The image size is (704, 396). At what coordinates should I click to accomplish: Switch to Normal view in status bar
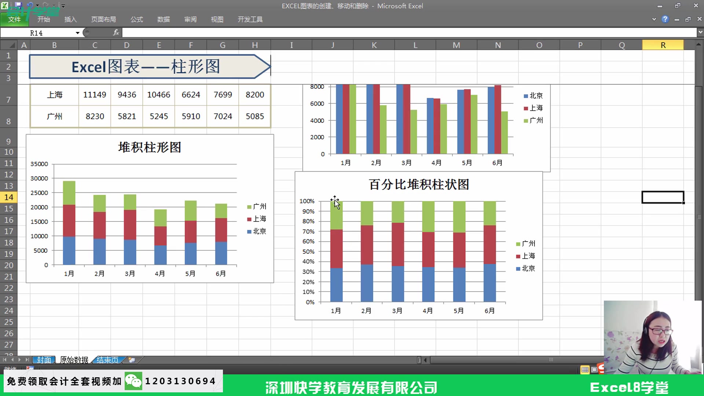click(x=585, y=370)
